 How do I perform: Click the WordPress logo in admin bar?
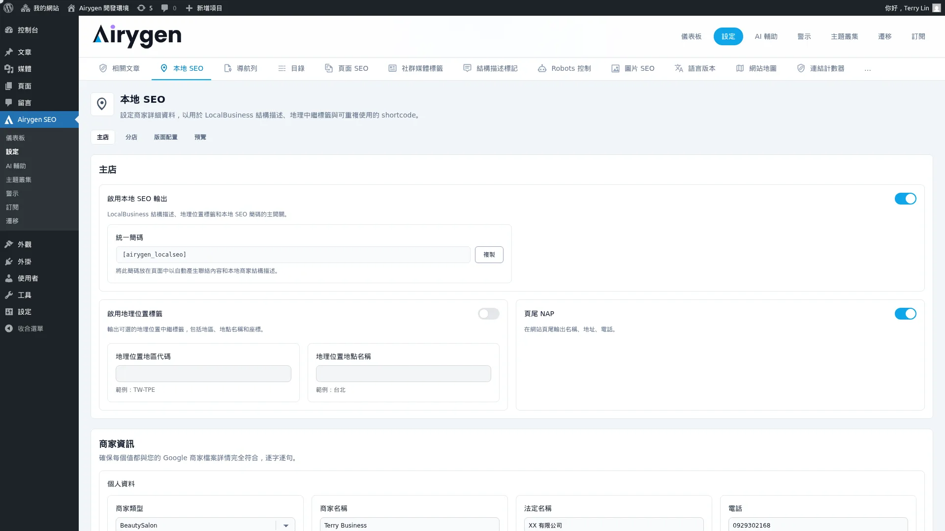pos(8,8)
